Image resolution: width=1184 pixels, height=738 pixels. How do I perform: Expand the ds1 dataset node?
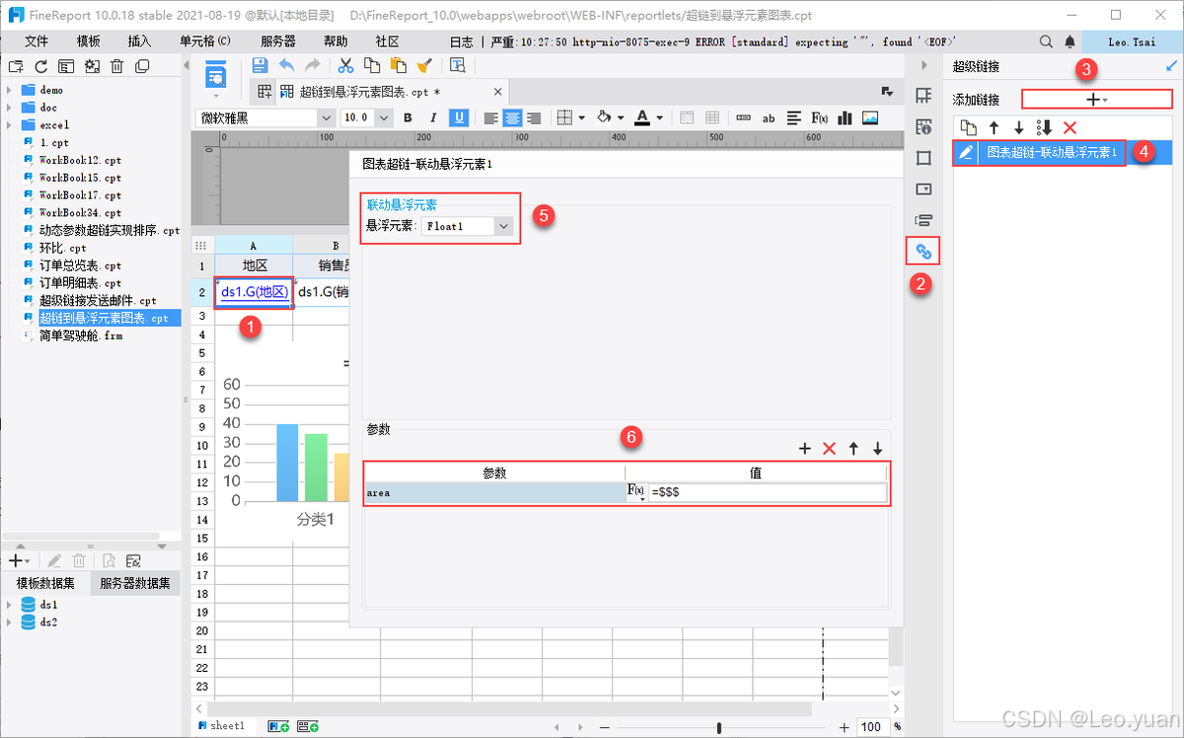coord(9,604)
